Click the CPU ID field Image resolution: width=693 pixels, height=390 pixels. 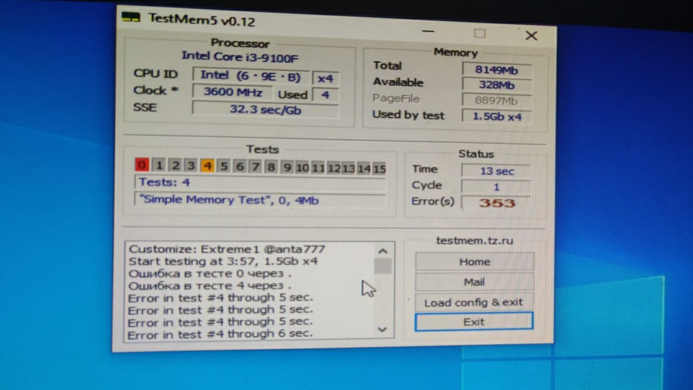(x=251, y=75)
